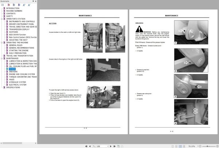Click the bookmark icon beside AXLES
This screenshot has height=148, width=219.
click(x=7, y=79)
